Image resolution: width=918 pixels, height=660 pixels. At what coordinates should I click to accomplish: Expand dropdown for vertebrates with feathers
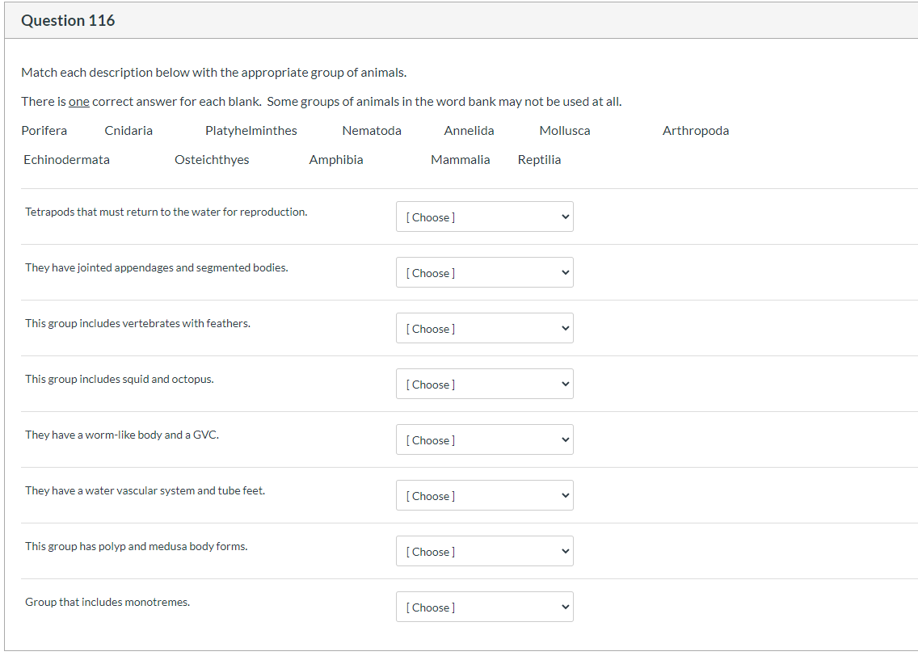click(484, 328)
